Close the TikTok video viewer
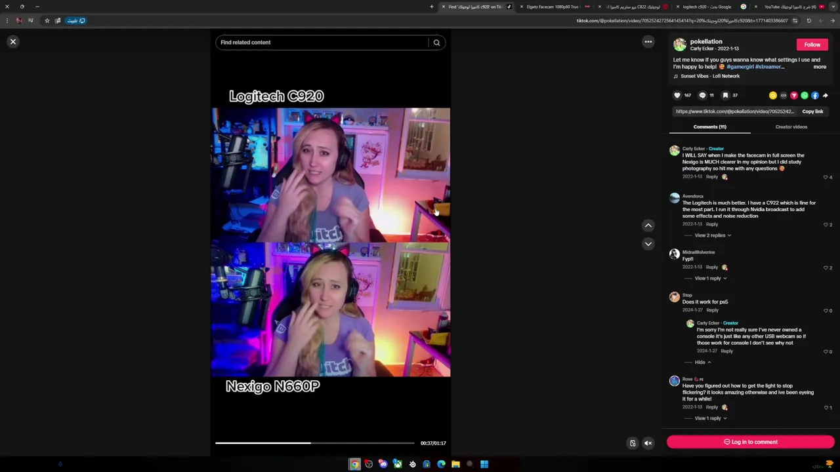 (x=12, y=42)
